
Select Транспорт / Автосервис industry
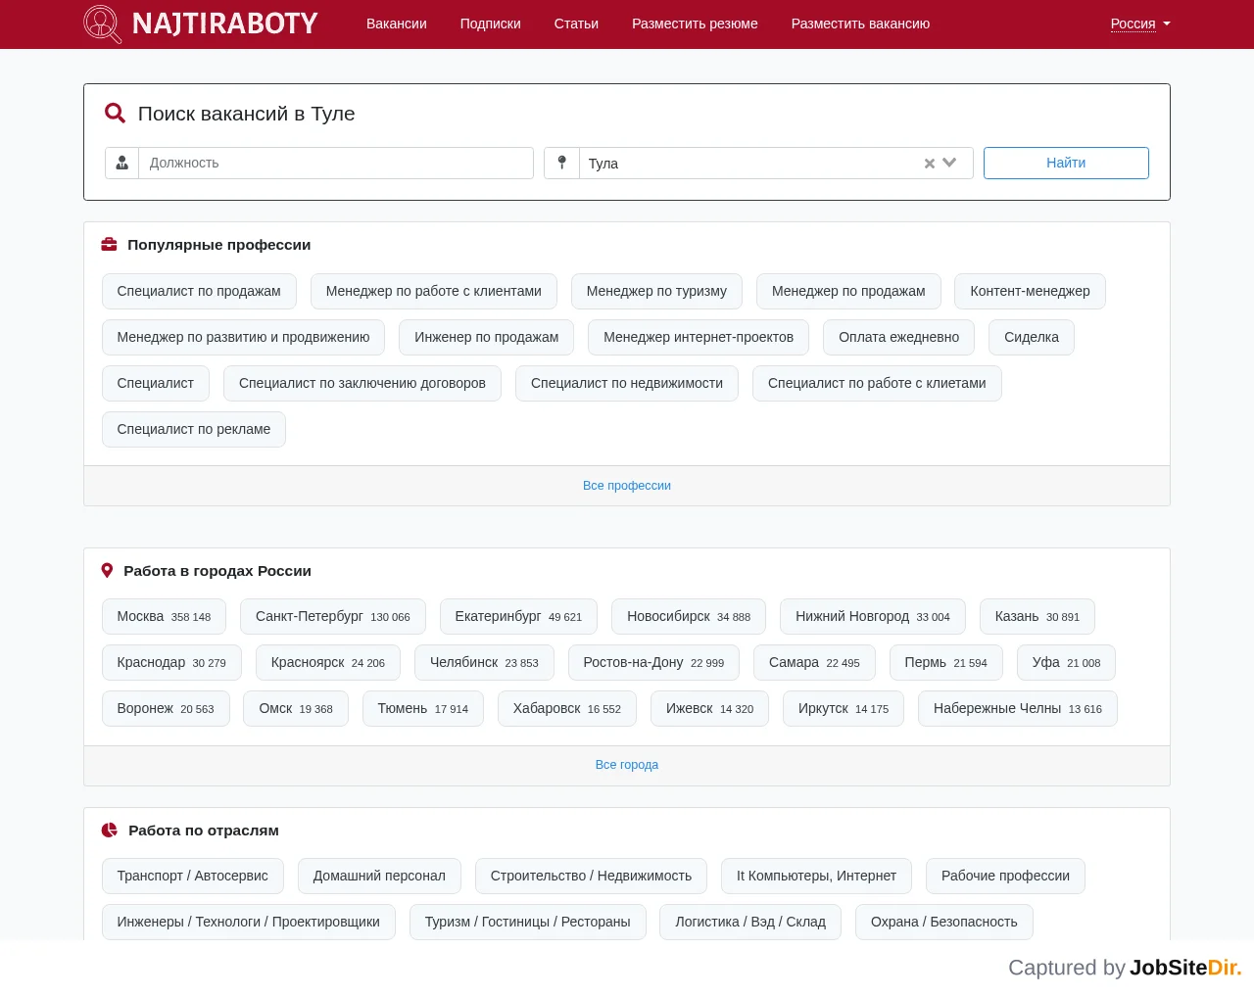193,876
